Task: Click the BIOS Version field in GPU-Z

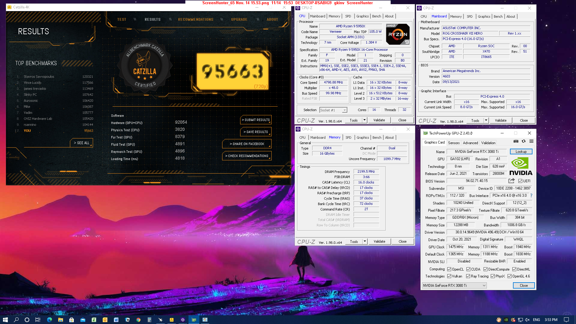Action: (x=476, y=181)
